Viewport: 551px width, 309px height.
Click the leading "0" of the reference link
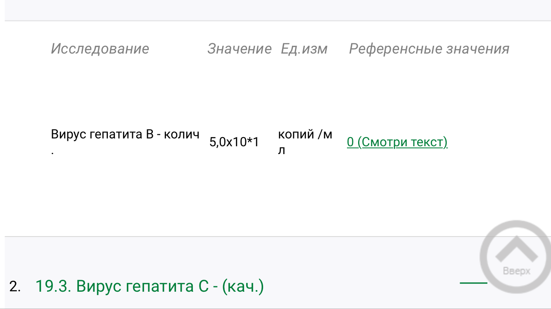350,143
